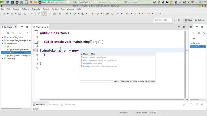Click the Back navigation arrow icon
The height and width of the screenshot is (116, 207).
(x=149, y=14)
